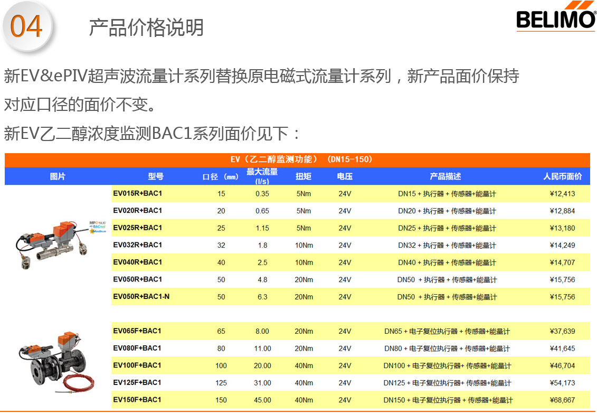Image resolution: width=597 pixels, height=413 pixels.
Task: Select model EV125F+BAC1
Action: pos(137,382)
